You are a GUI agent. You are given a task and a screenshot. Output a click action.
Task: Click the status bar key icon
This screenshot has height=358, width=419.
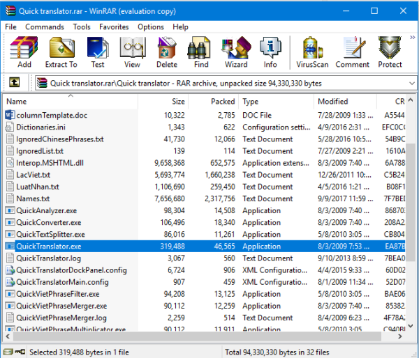pyautogui.click(x=20, y=352)
